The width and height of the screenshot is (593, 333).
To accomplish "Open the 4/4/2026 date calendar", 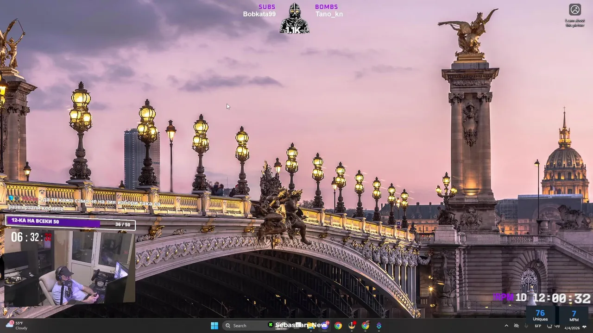I will (x=572, y=328).
